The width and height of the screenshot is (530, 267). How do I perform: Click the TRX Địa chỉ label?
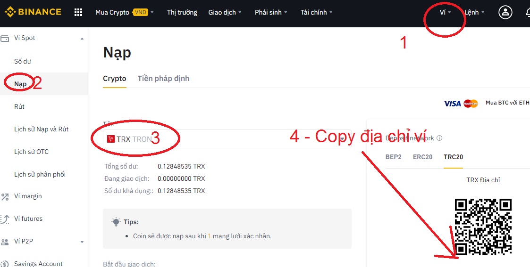[483, 180]
